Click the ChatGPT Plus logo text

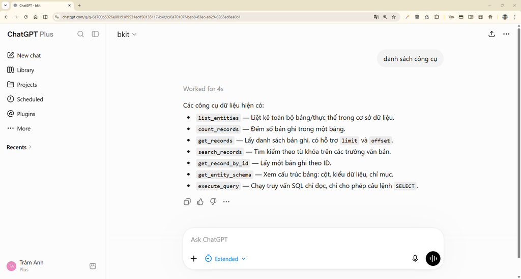tap(30, 34)
